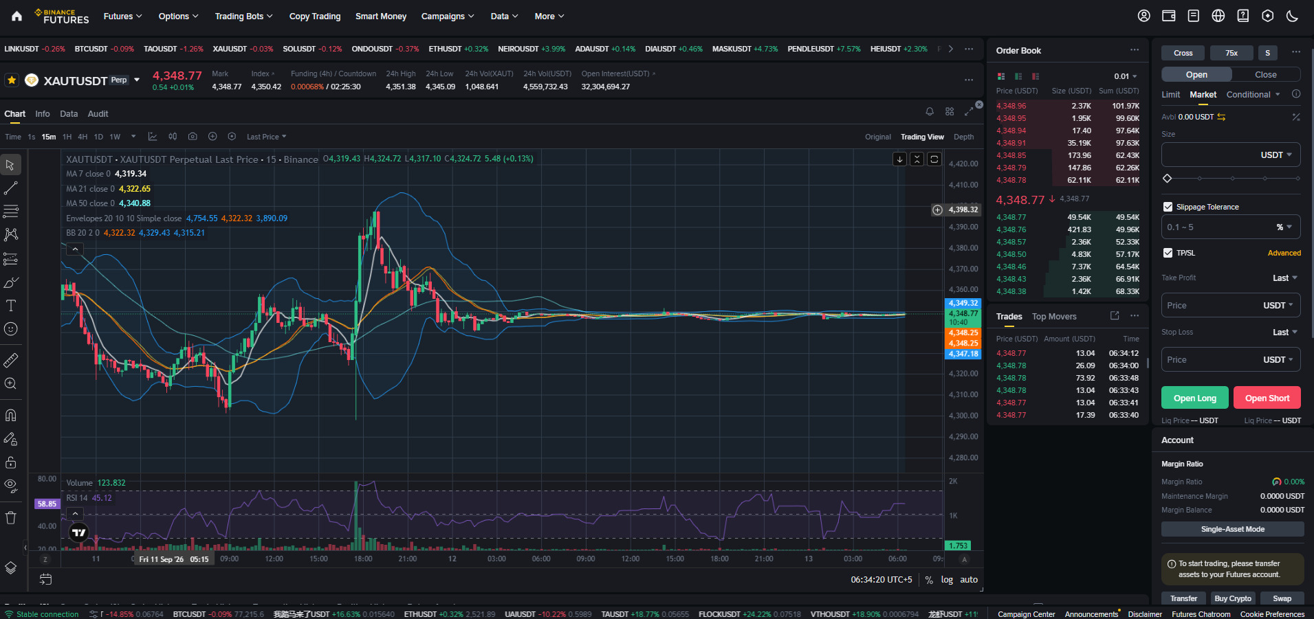Image resolution: width=1314 pixels, height=619 pixels.
Task: Open the Take Profit Last trigger dropdown
Action: click(x=1285, y=278)
